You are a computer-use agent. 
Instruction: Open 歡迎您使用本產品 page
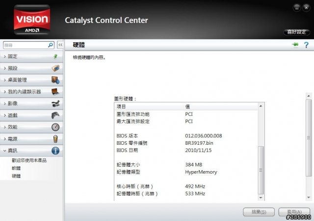tap(29, 160)
